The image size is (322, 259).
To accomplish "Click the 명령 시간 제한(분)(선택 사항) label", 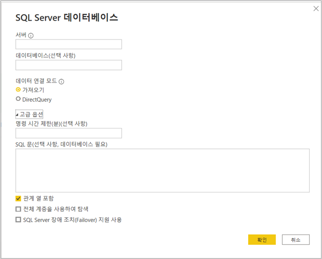I will [x=52, y=124].
